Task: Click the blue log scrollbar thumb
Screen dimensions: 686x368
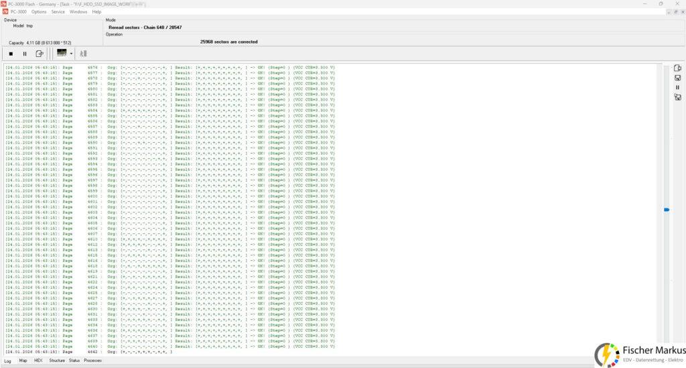Action: [x=667, y=210]
